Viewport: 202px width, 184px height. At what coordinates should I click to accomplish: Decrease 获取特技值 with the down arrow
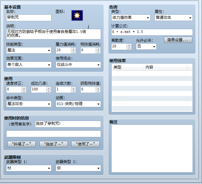pyautogui.click(x=98, y=91)
